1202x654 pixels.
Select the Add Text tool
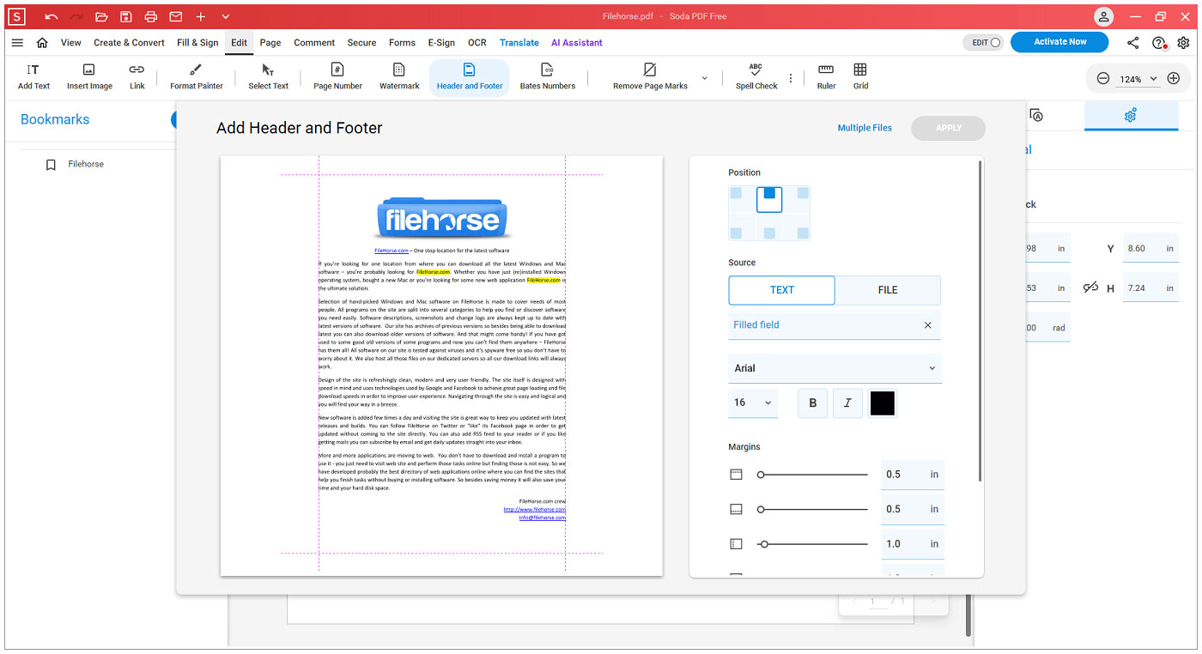(33, 76)
